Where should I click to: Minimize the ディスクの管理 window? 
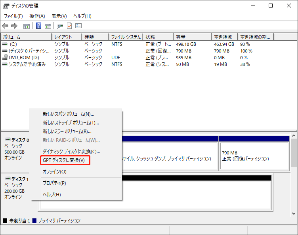pyautogui.click(x=253, y=6)
